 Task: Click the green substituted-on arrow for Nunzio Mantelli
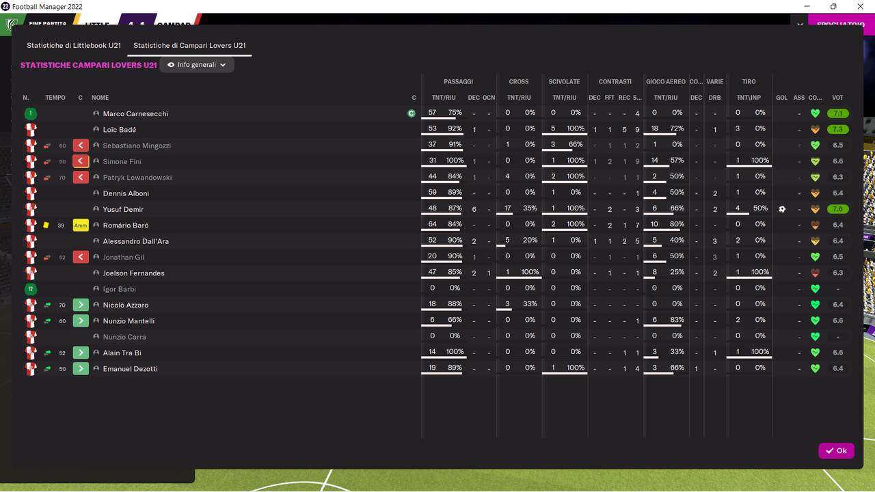(x=81, y=321)
